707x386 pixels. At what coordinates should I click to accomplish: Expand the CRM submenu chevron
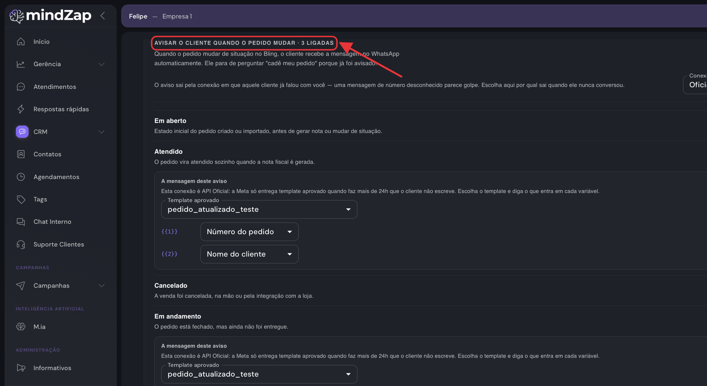click(102, 132)
